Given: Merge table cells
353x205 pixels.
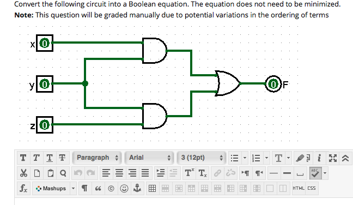Looking at the screenshot, I should pos(270,188).
